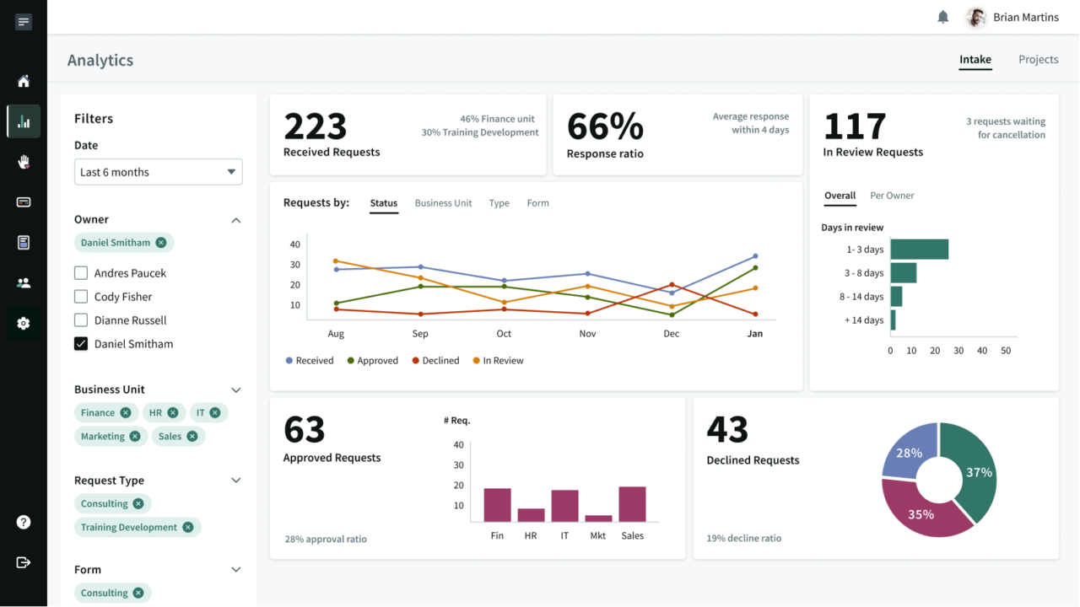The height and width of the screenshot is (607, 1080).
Task: Remove the Finance filter chip
Action: [125, 413]
